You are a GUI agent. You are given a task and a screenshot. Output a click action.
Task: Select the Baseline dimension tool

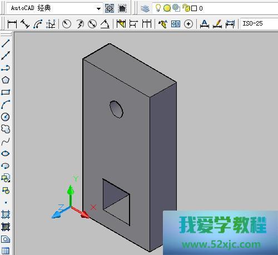point(133,24)
